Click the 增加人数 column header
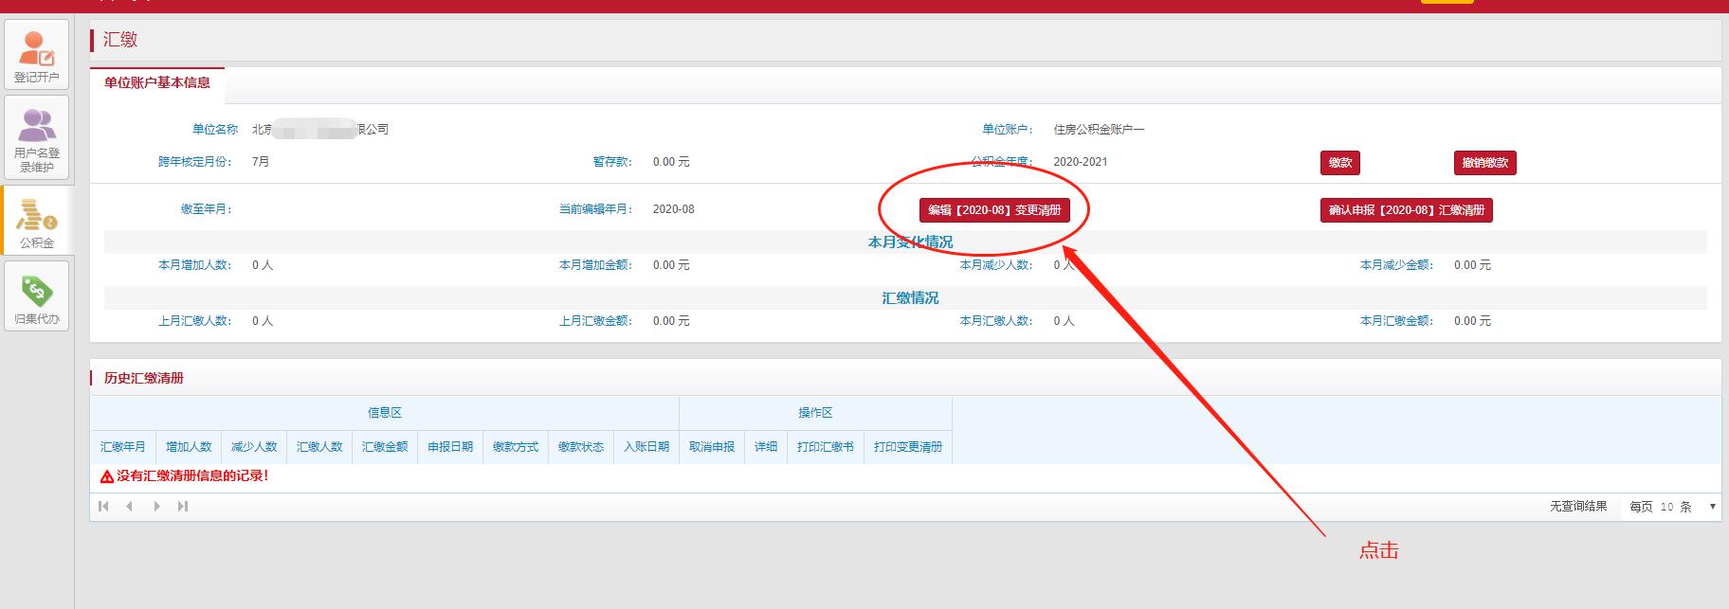The height and width of the screenshot is (609, 1729). (189, 447)
